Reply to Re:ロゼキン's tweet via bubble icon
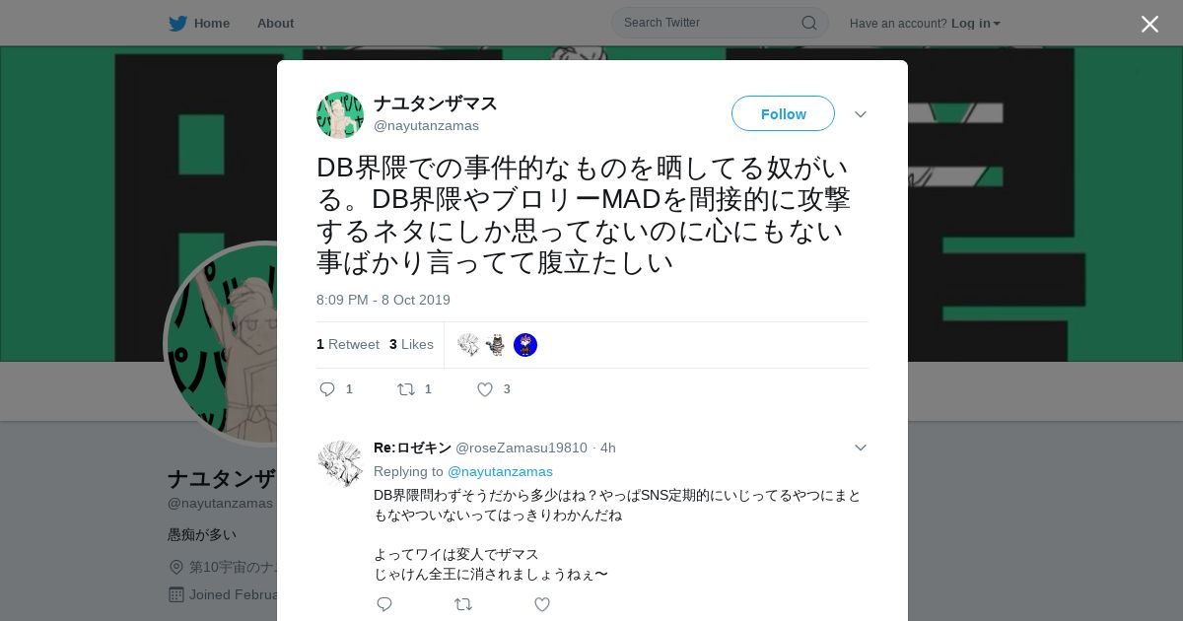Image resolution: width=1183 pixels, height=621 pixels. coord(384,604)
